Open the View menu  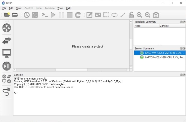pyautogui.click(x=19, y=8)
